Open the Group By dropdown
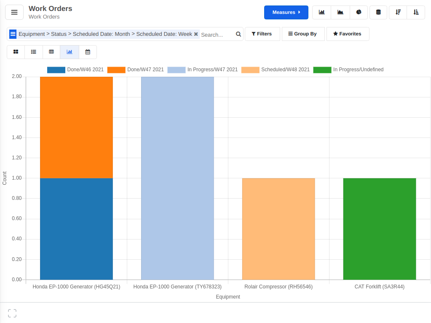Screen dimensions: 431x323 click(303, 34)
